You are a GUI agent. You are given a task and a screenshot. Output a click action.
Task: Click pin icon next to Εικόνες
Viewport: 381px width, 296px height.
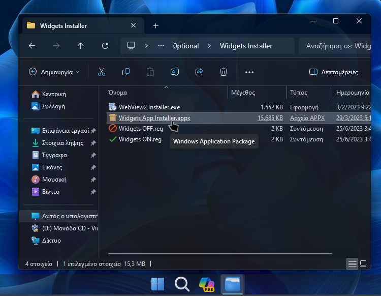tap(93, 167)
